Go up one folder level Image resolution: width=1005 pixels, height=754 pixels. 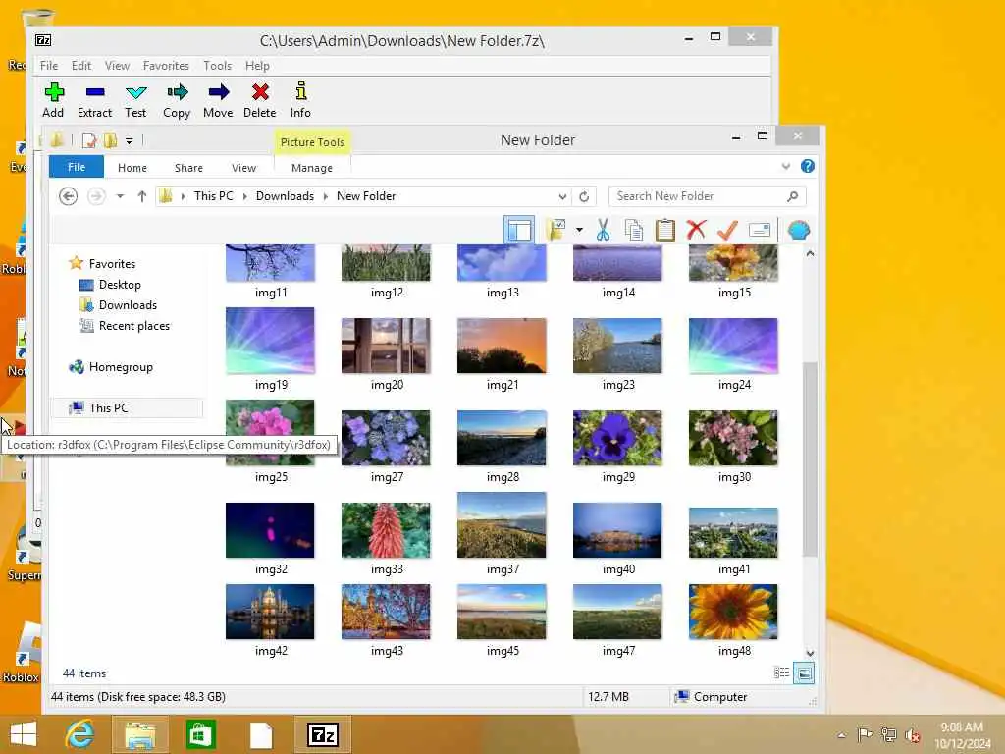tap(141, 196)
